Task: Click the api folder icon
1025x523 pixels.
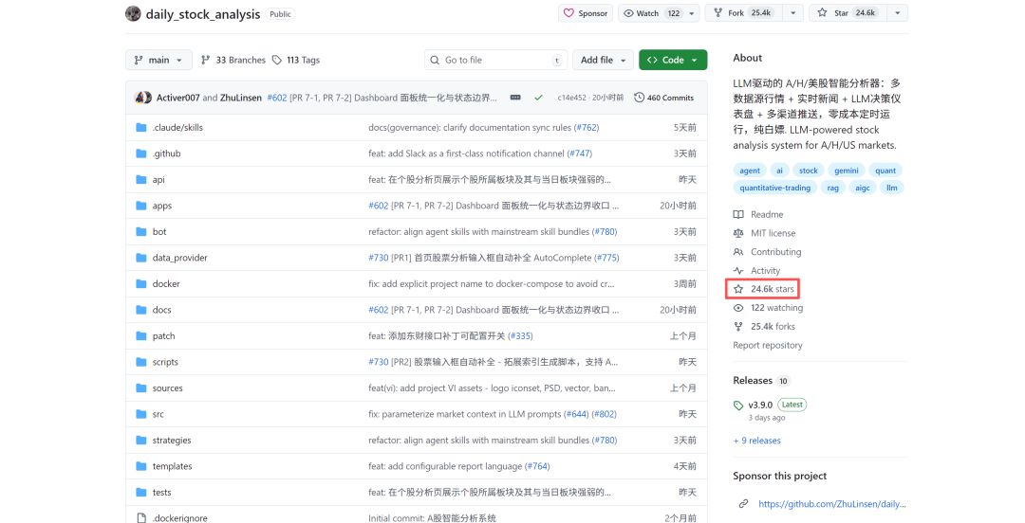Action: pos(141,180)
